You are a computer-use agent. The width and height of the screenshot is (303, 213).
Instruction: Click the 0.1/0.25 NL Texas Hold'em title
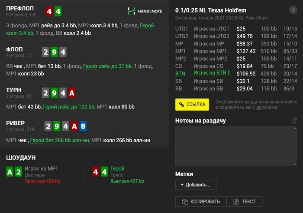pyautogui.click(x=211, y=10)
